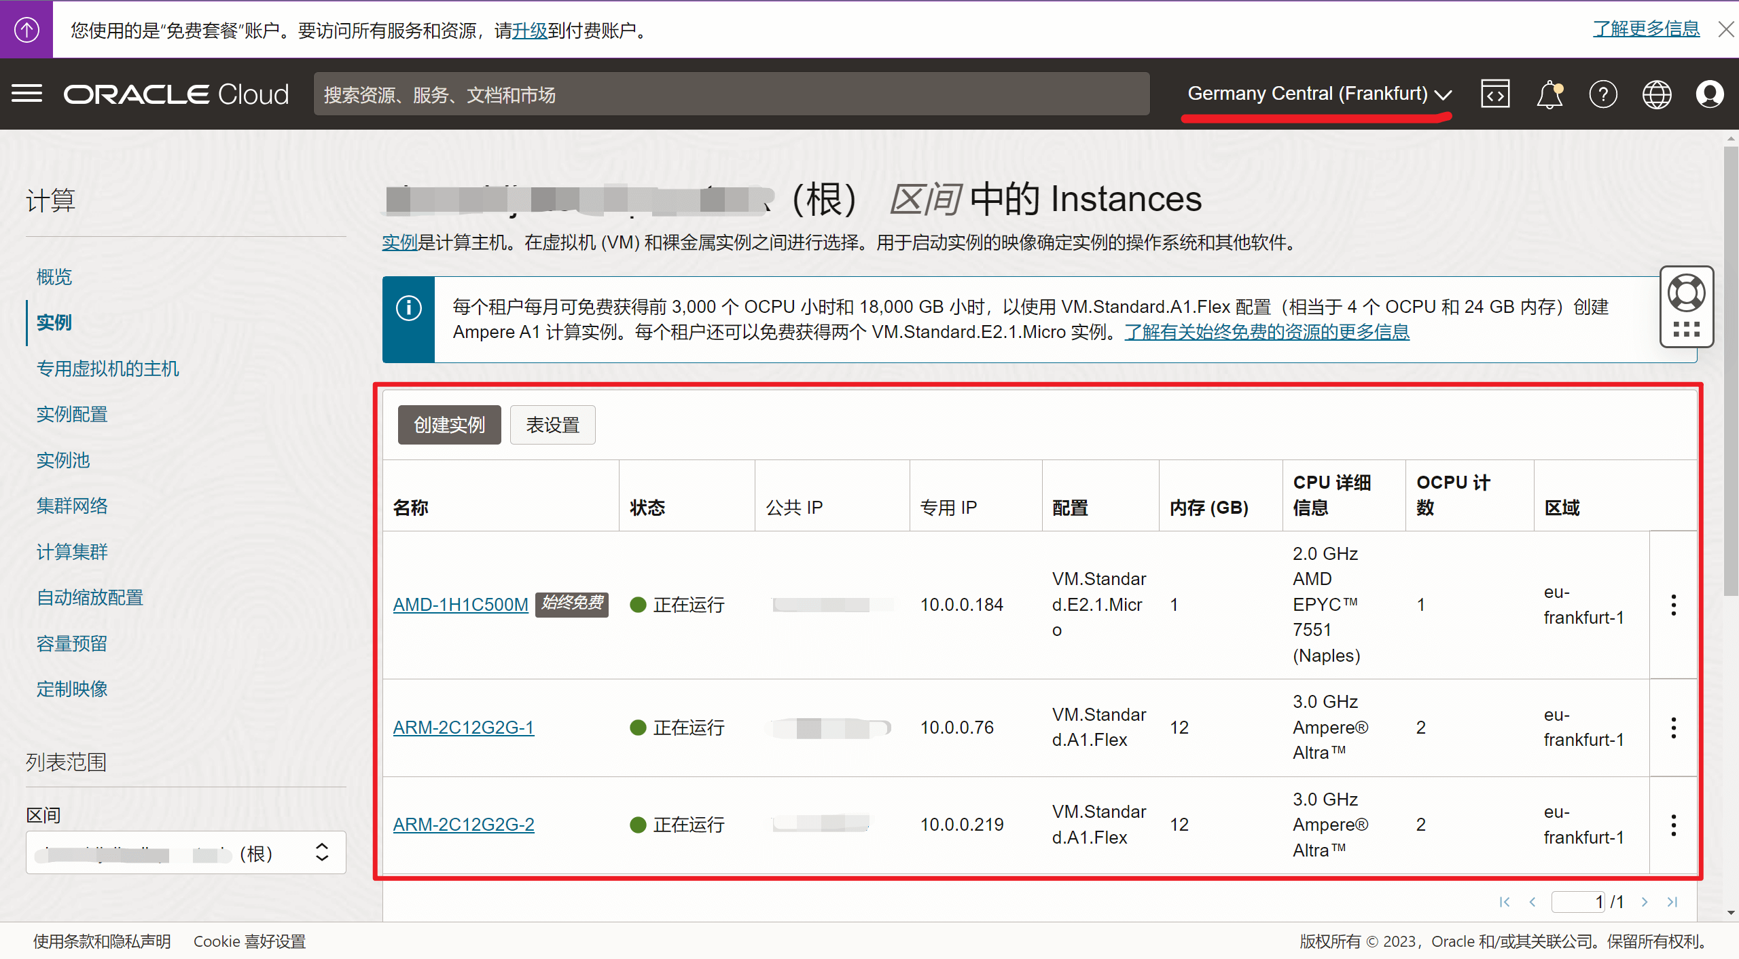Click the page number input field
Screen dimensions: 1739x959
(x=1578, y=901)
